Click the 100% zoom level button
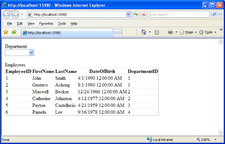Screen dimensions: 225x144 (x=203, y=139)
